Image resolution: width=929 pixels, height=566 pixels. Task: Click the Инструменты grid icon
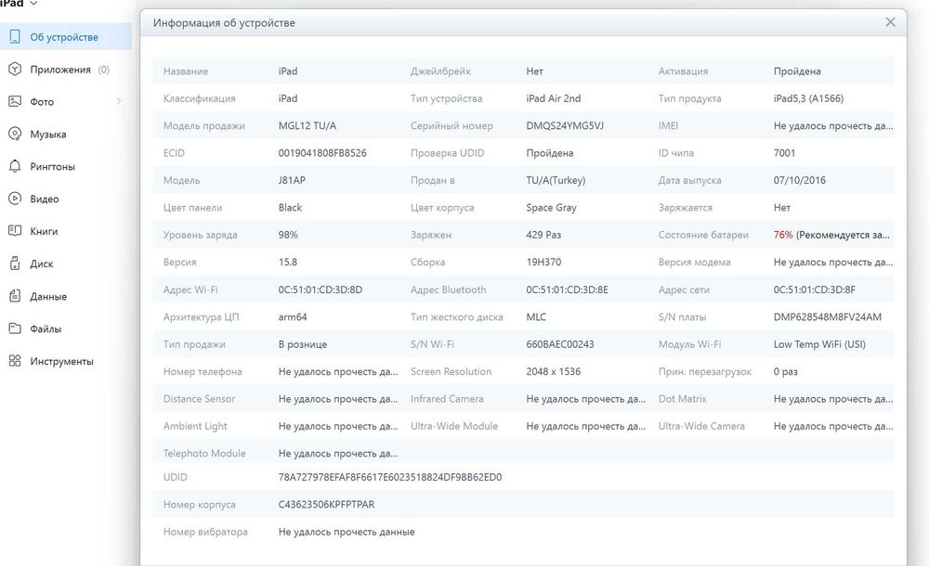click(x=15, y=361)
